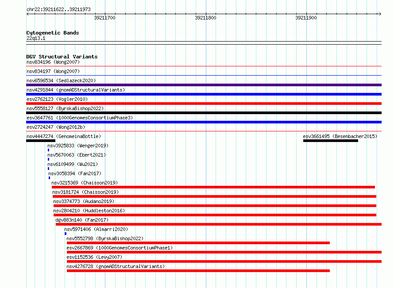The image size is (394, 288).
Task: Open nsv4276728 (gnomADStructuralVariants) label
Action: click(x=116, y=266)
